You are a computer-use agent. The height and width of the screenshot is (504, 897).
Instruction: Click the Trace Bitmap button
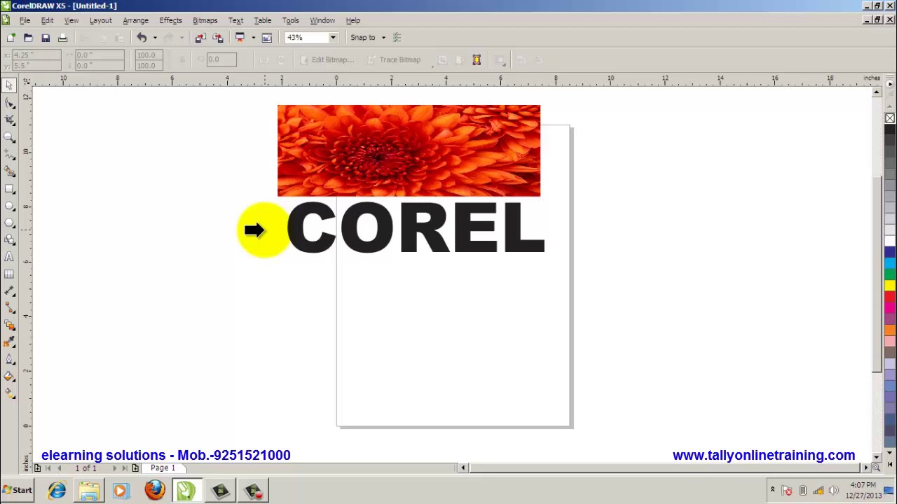pos(394,59)
